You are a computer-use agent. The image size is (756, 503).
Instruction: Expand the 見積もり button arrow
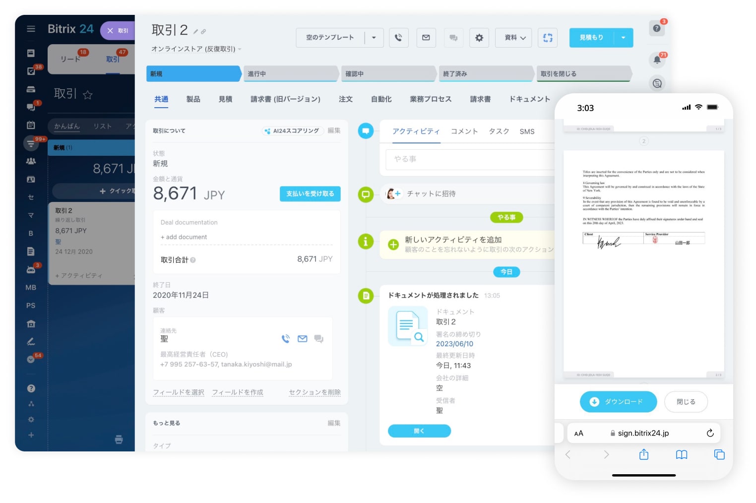[x=624, y=38]
